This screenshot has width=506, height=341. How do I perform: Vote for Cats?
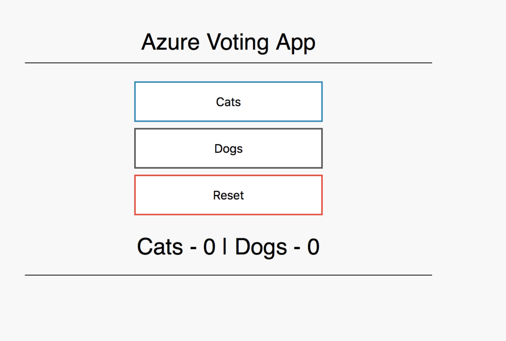(x=228, y=102)
